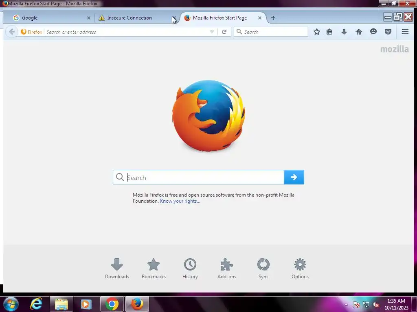
Task: Go to the home page icon
Action: point(358,32)
